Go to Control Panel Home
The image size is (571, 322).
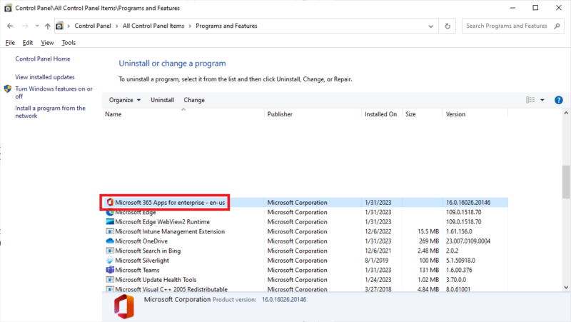43,59
